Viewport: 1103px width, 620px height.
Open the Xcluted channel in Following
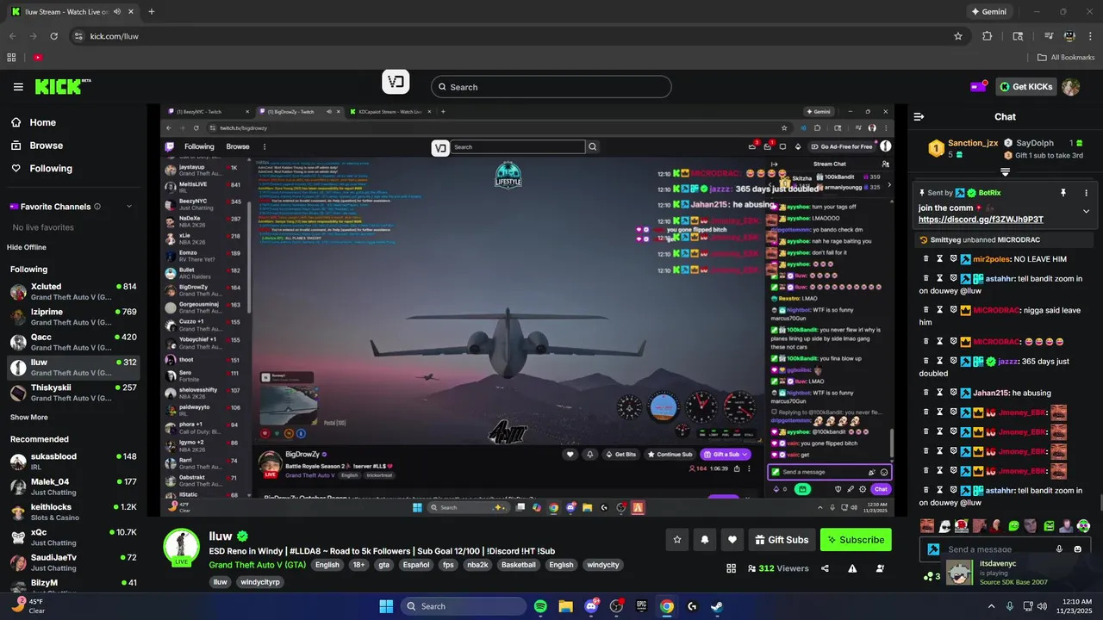click(73, 291)
